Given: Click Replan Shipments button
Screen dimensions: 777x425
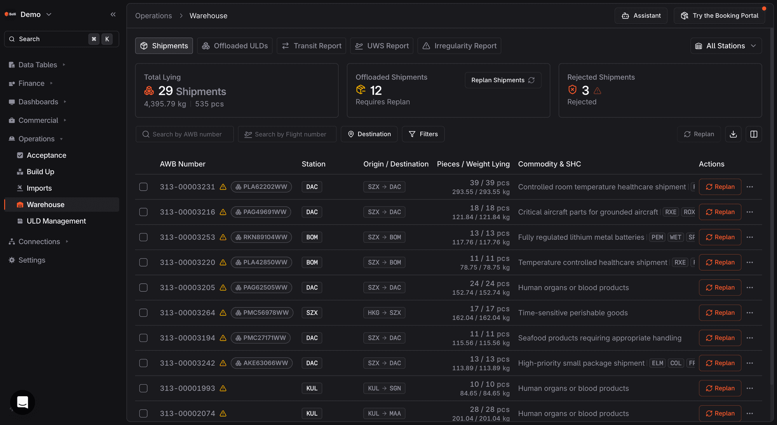Looking at the screenshot, I should (503, 80).
